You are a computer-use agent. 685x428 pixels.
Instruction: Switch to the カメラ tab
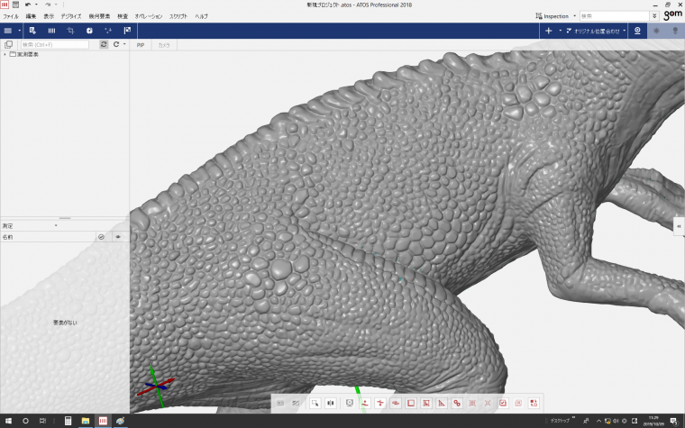tap(164, 44)
